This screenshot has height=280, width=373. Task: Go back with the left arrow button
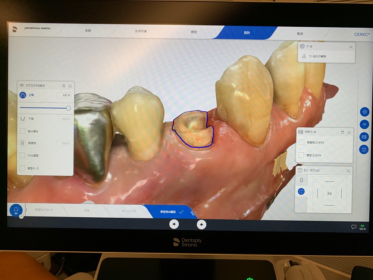tap(174, 224)
